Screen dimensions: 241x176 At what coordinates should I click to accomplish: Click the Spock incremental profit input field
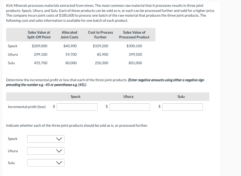coord(77,107)
